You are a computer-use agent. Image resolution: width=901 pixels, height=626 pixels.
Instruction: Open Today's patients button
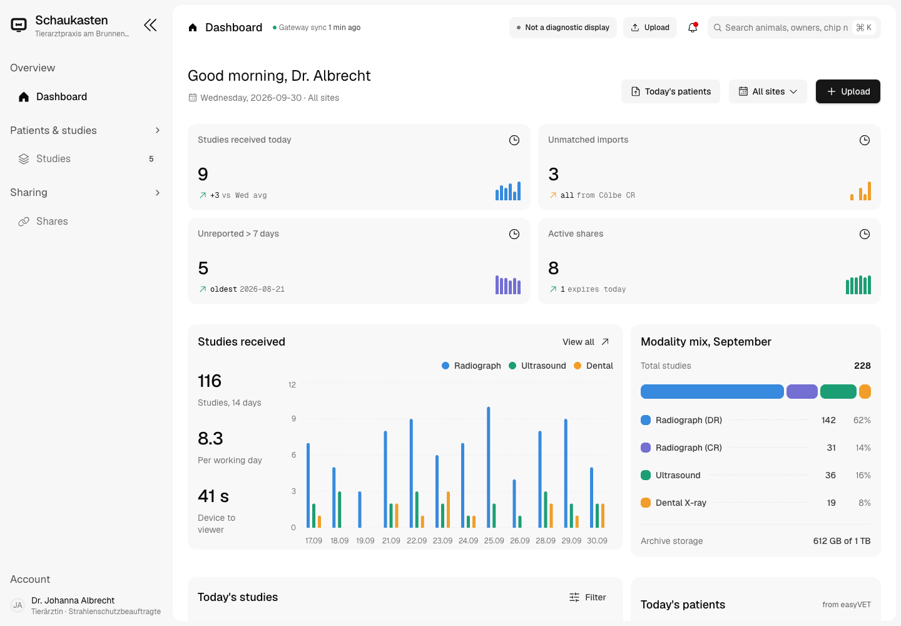coord(671,91)
